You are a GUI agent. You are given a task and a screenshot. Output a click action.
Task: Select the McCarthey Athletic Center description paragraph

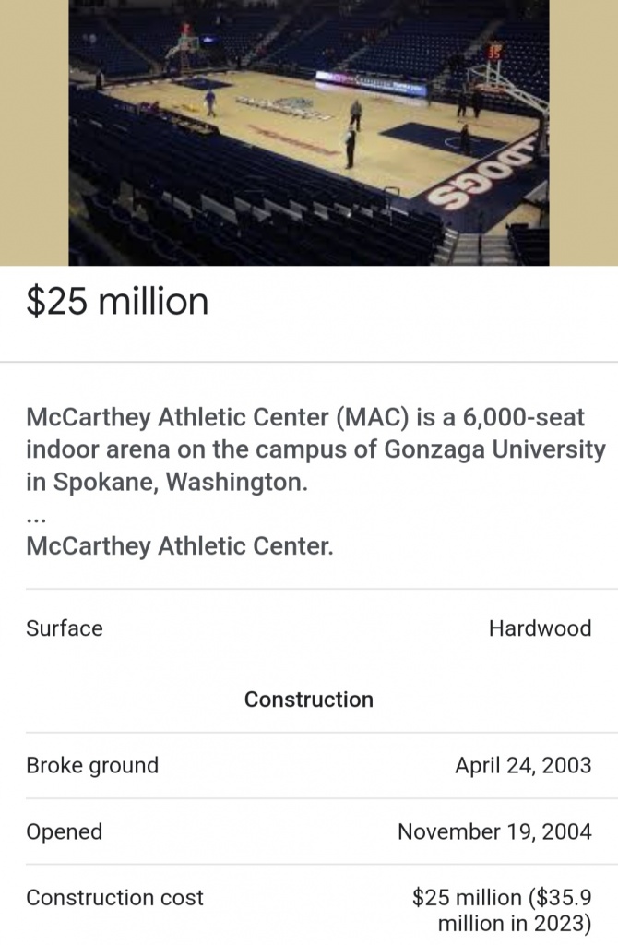pyautogui.click(x=315, y=449)
